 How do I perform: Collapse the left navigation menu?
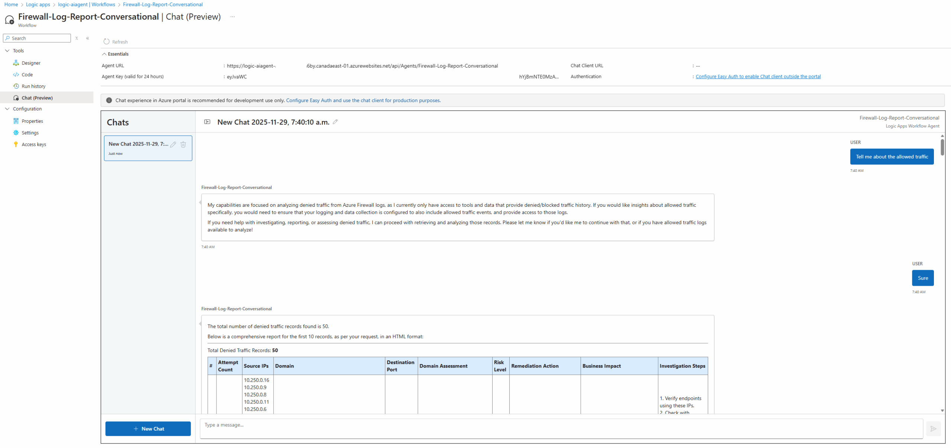pyautogui.click(x=88, y=38)
